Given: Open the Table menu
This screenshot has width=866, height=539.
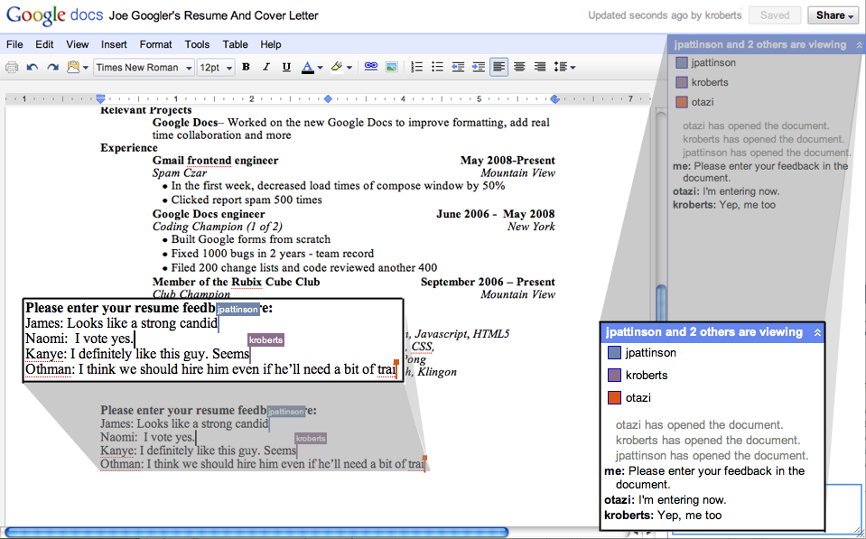Looking at the screenshot, I should [x=236, y=45].
